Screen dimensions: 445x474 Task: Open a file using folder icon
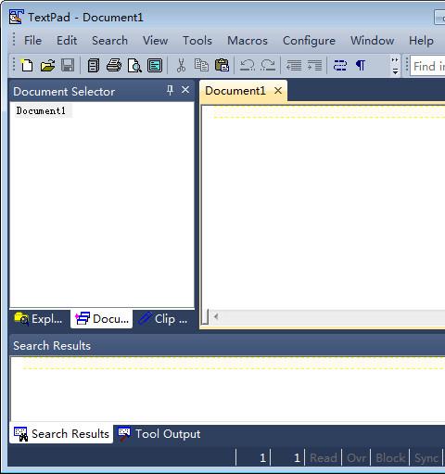(x=47, y=66)
